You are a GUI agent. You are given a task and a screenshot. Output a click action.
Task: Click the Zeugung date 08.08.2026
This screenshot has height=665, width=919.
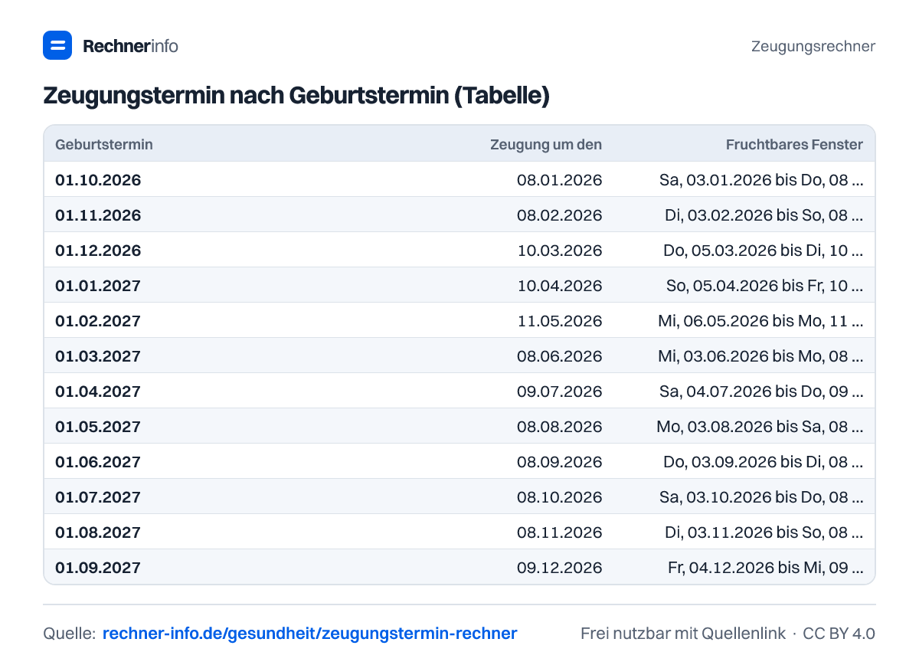[x=560, y=427]
